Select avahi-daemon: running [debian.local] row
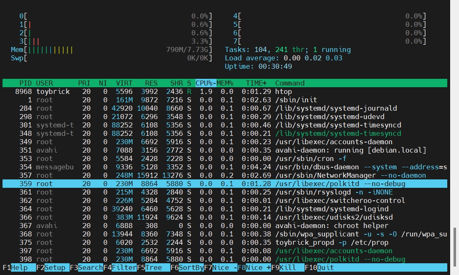The image size is (459, 275). tap(225, 150)
